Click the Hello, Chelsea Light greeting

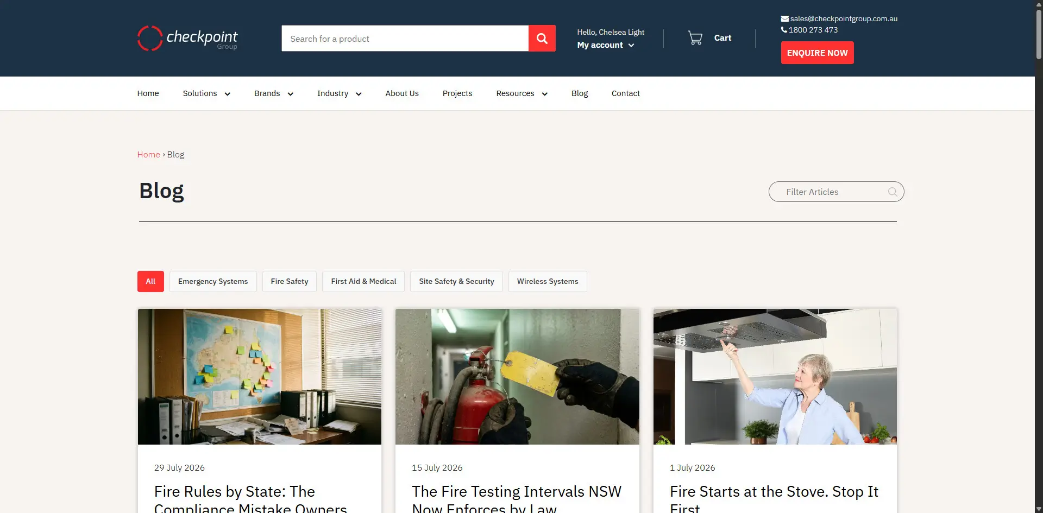pos(611,33)
